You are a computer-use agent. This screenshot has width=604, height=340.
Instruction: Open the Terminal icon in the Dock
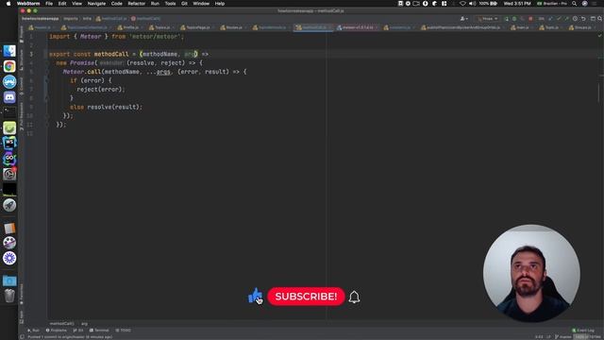click(9, 112)
